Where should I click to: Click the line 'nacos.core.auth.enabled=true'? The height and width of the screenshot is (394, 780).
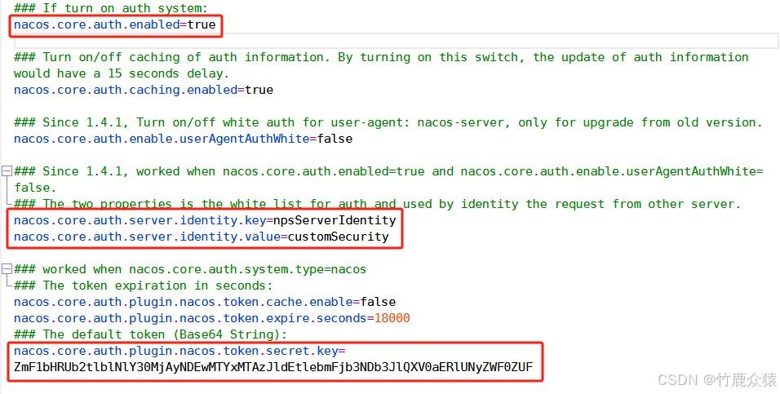pyautogui.click(x=115, y=24)
